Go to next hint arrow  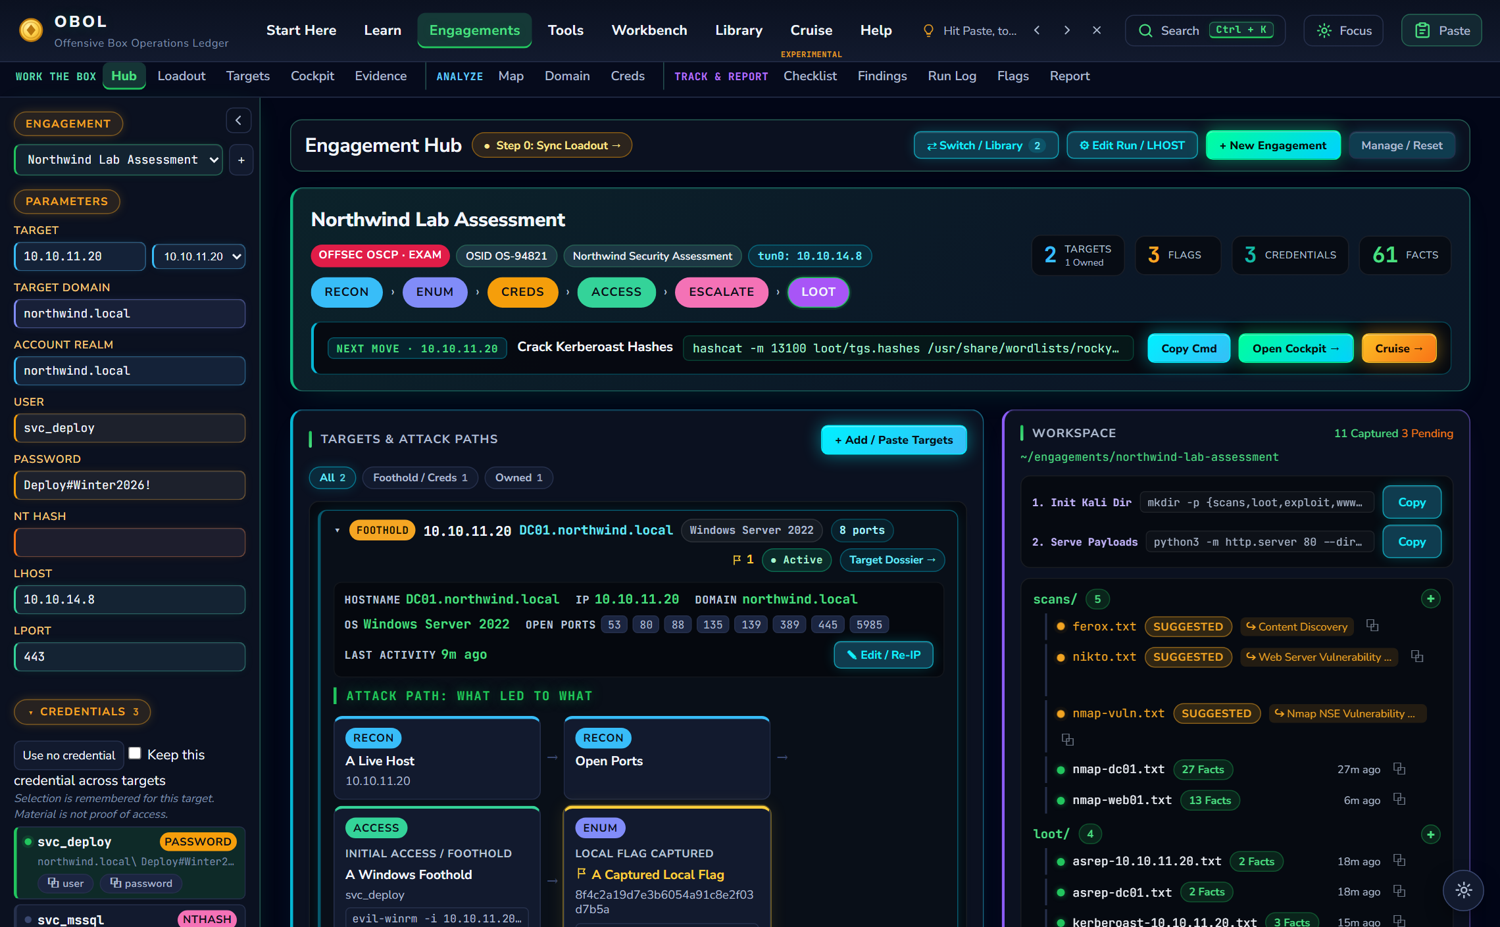pos(1066,30)
